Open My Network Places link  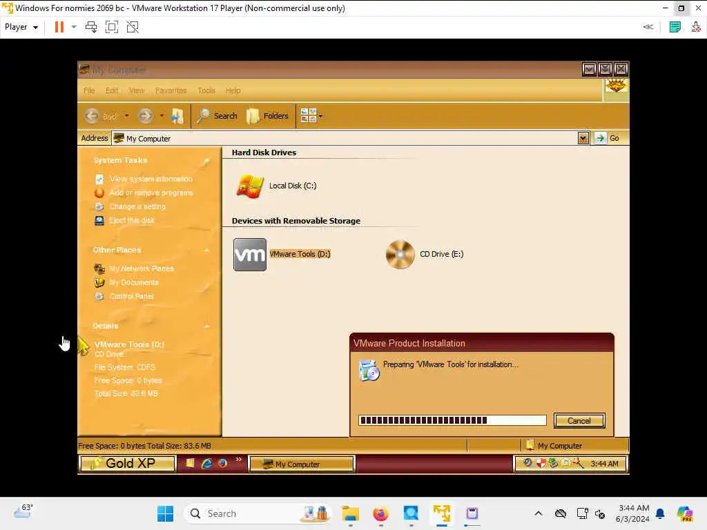pyautogui.click(x=142, y=268)
